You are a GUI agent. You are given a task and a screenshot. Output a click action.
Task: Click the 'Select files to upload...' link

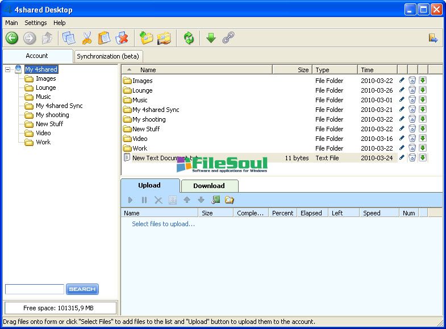pyautogui.click(x=163, y=224)
